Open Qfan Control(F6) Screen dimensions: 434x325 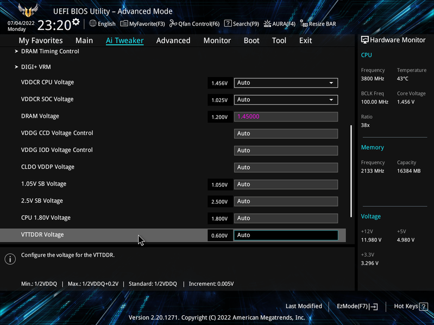click(x=194, y=24)
